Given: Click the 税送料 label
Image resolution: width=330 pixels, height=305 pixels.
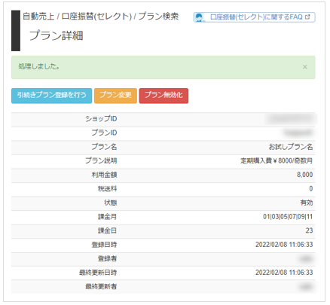Looking at the screenshot, I should (x=107, y=189).
